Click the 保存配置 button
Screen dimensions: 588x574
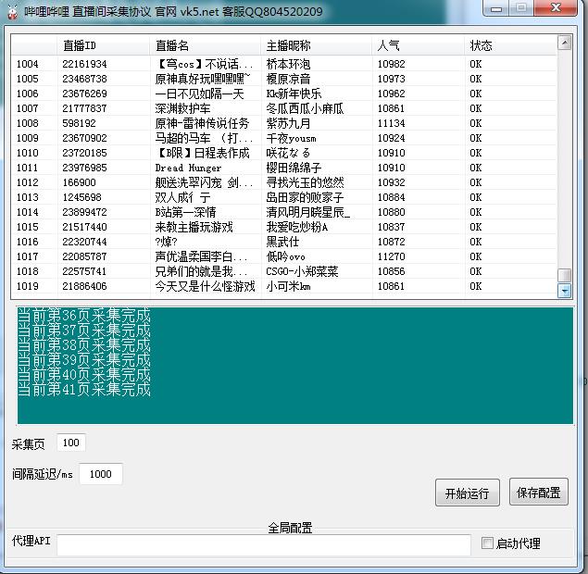538,492
